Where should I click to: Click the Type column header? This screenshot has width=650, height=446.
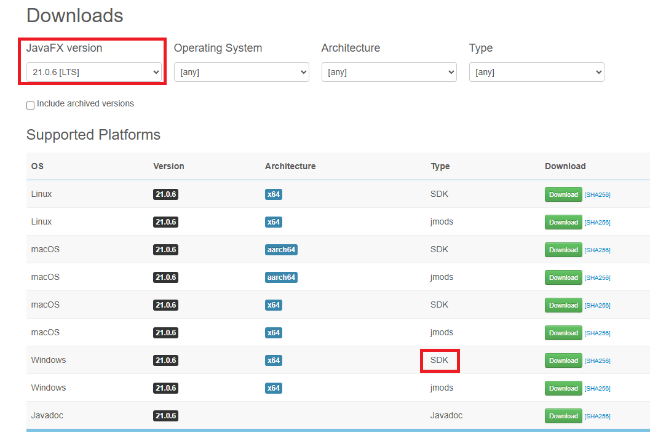tap(440, 166)
